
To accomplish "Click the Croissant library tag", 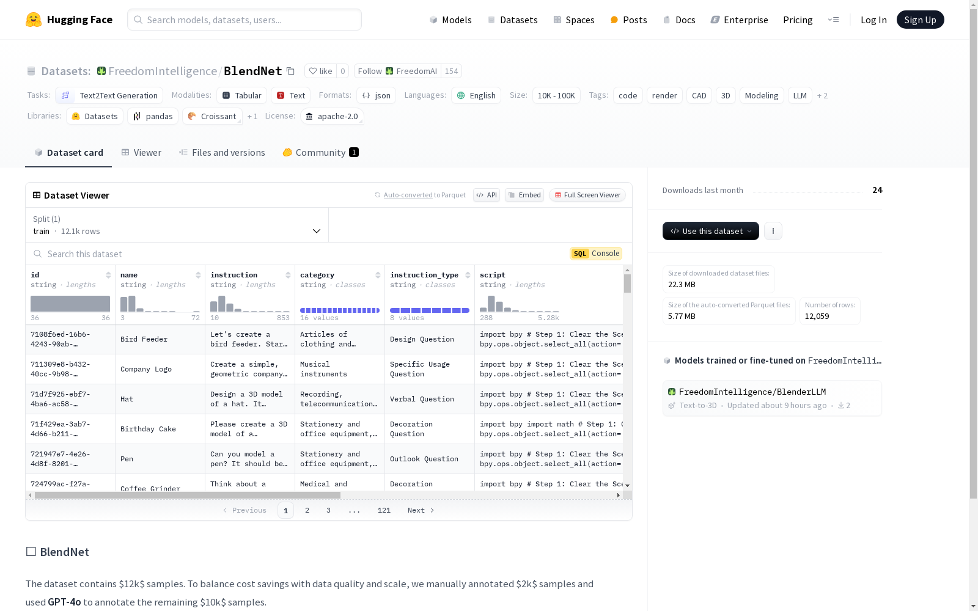I will pos(212,116).
